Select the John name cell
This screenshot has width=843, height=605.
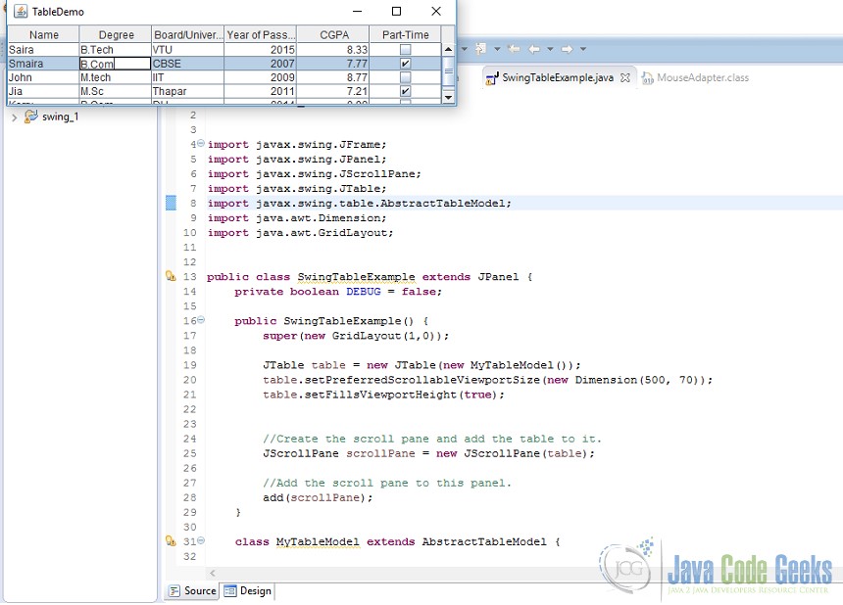[x=43, y=77]
